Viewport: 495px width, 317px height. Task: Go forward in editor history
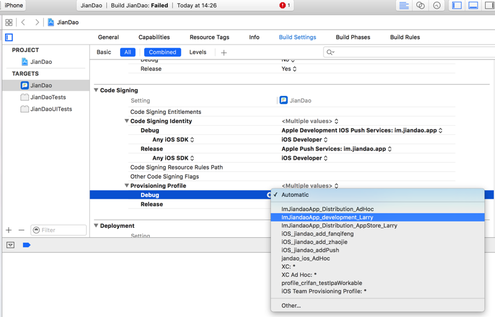pos(37,22)
